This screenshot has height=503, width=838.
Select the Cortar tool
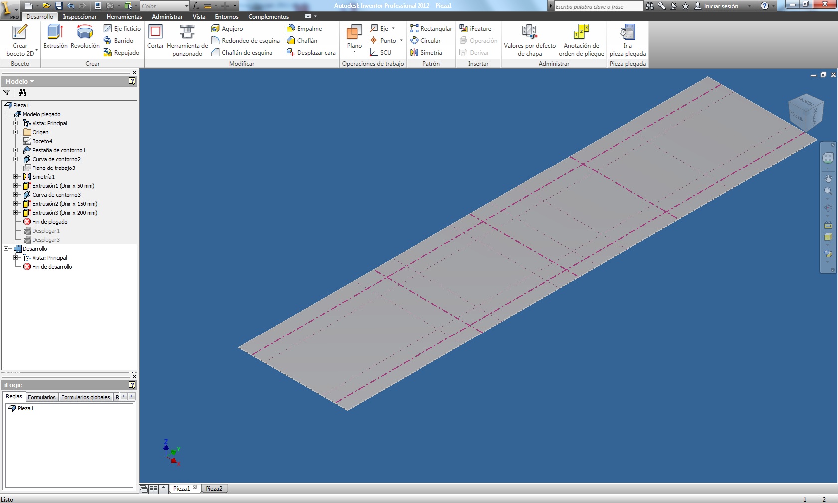pyautogui.click(x=155, y=36)
